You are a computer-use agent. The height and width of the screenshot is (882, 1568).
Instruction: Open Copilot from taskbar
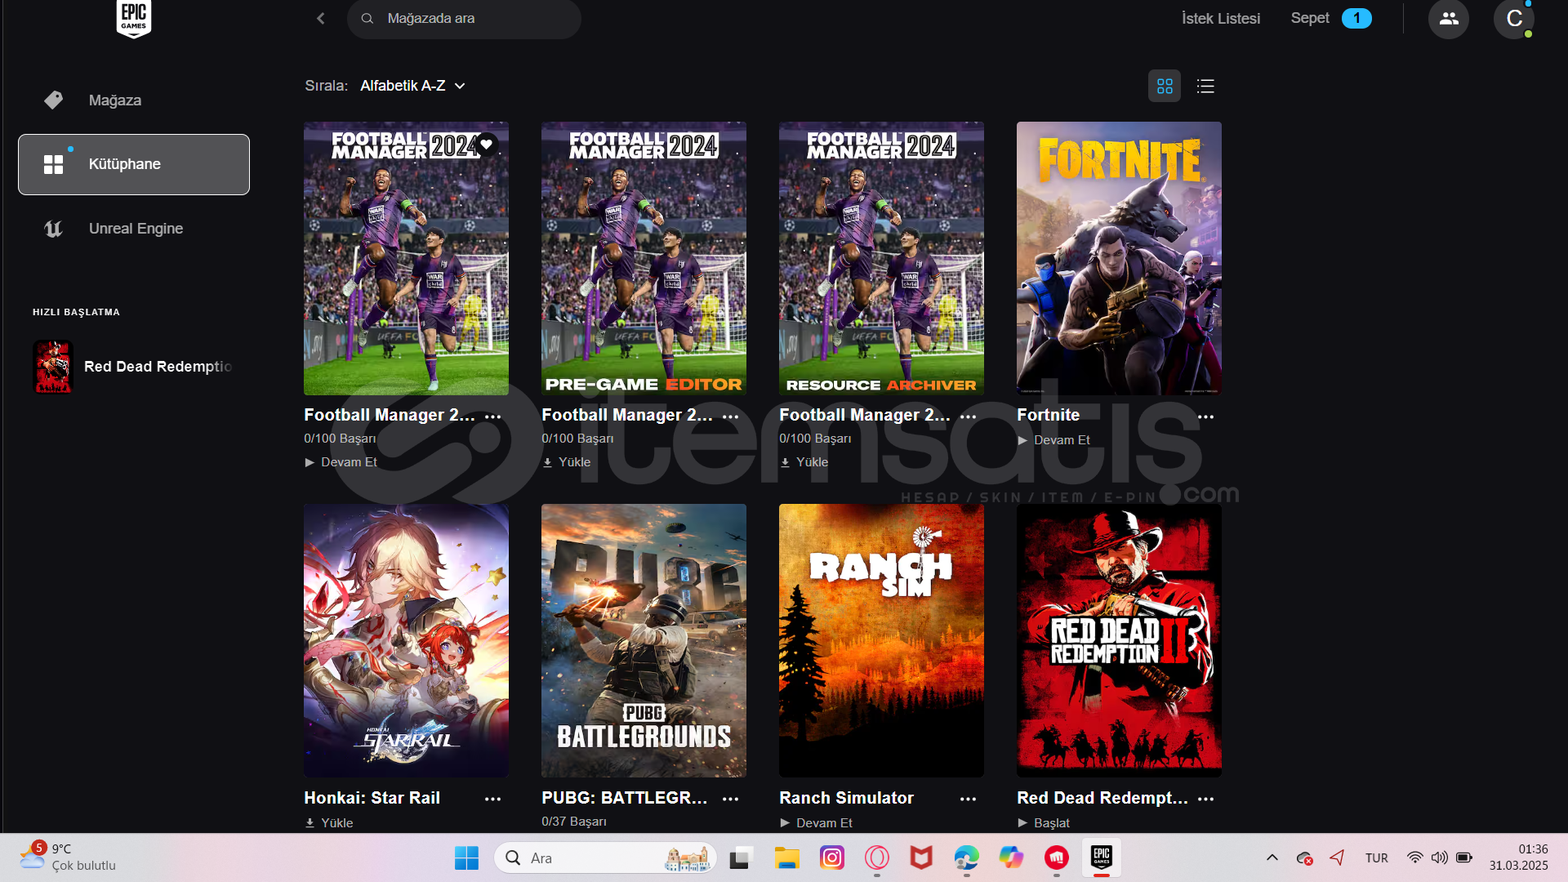click(1011, 858)
